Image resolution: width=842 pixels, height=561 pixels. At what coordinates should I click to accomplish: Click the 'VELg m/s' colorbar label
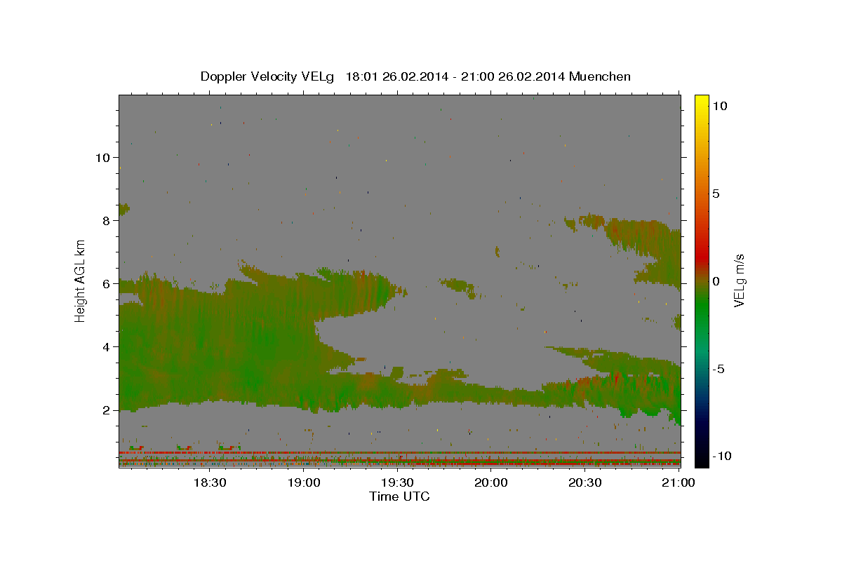tap(739, 280)
